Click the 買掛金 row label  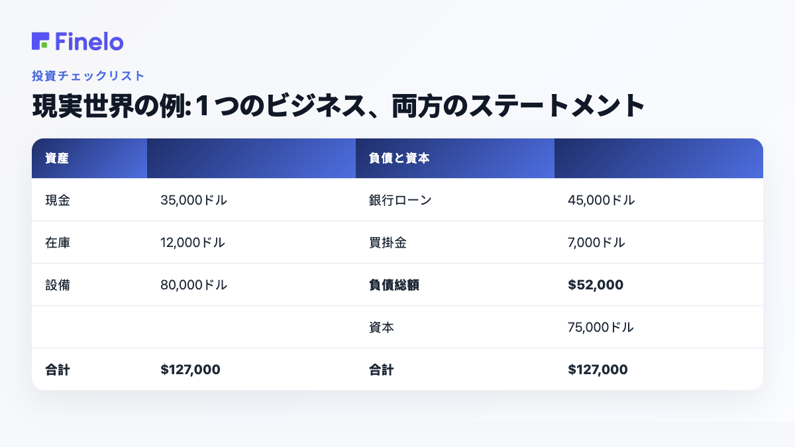(x=388, y=242)
